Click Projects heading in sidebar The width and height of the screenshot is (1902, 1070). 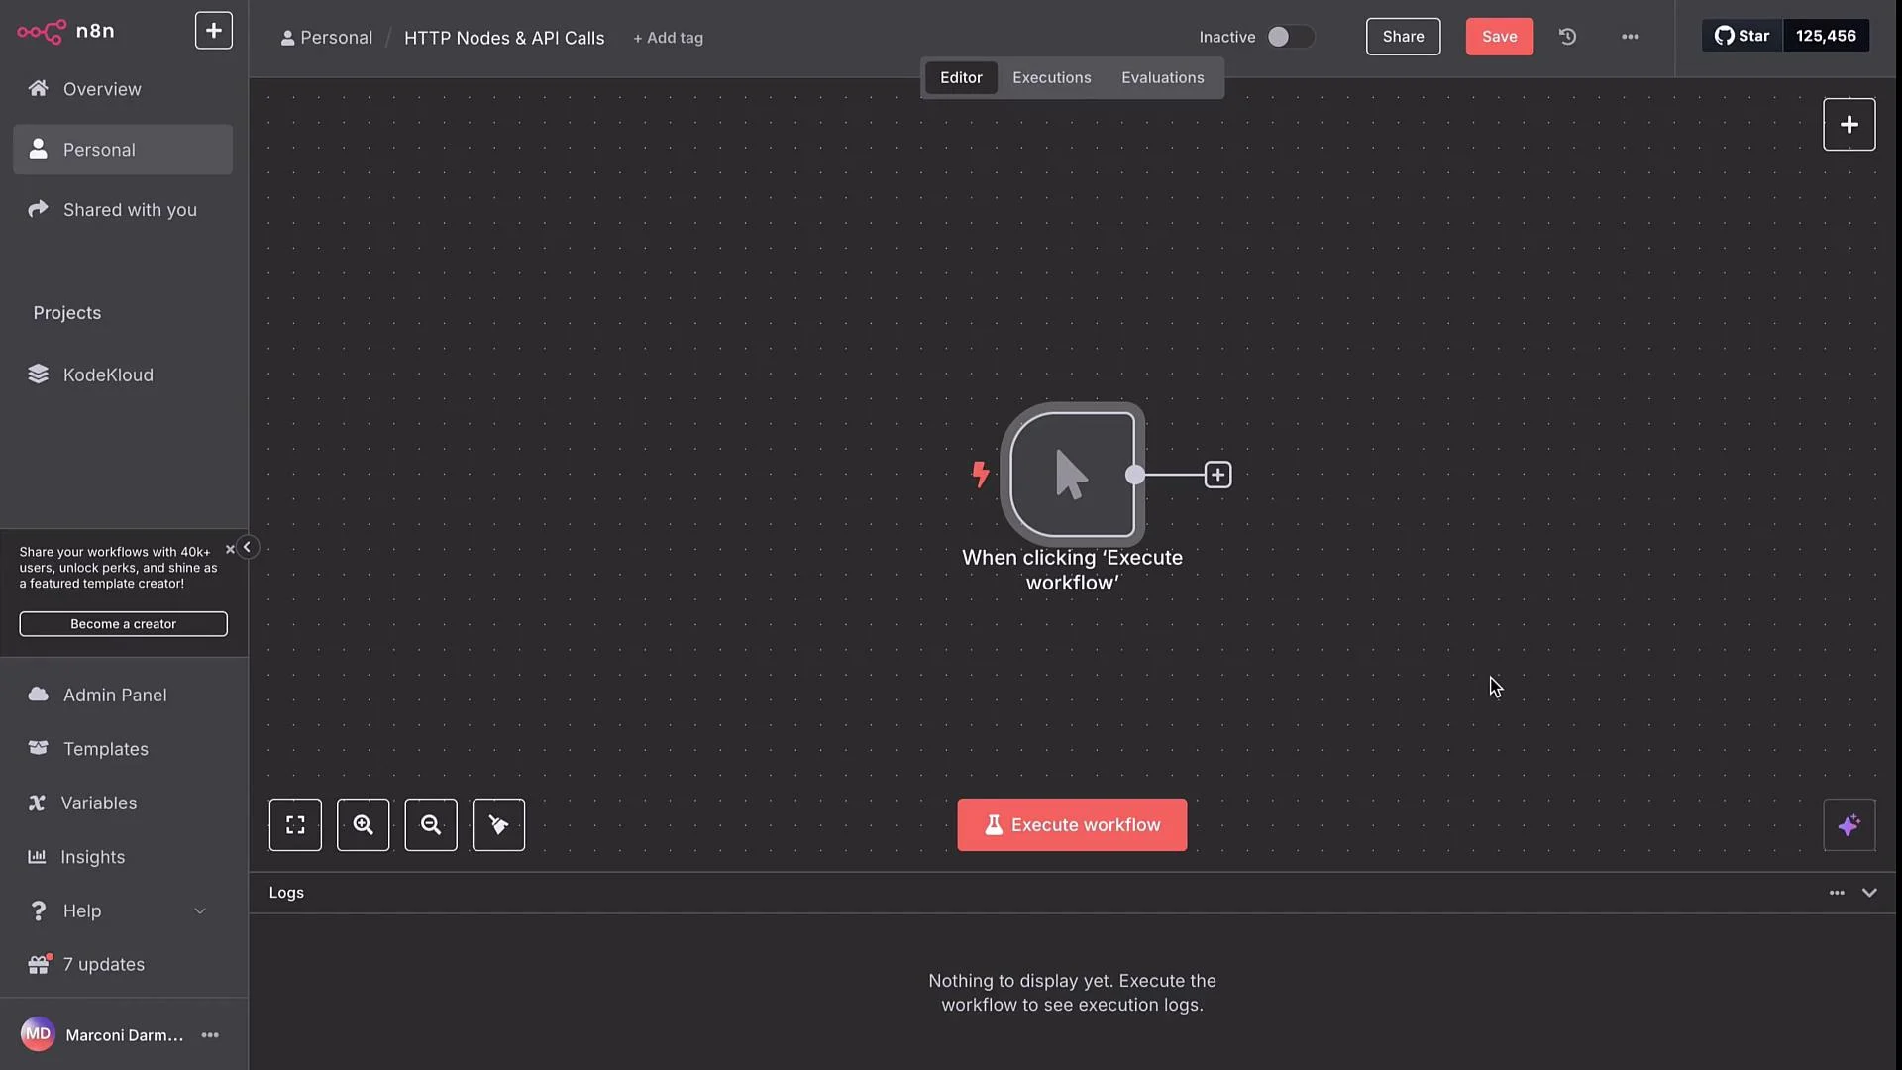coord(67,313)
